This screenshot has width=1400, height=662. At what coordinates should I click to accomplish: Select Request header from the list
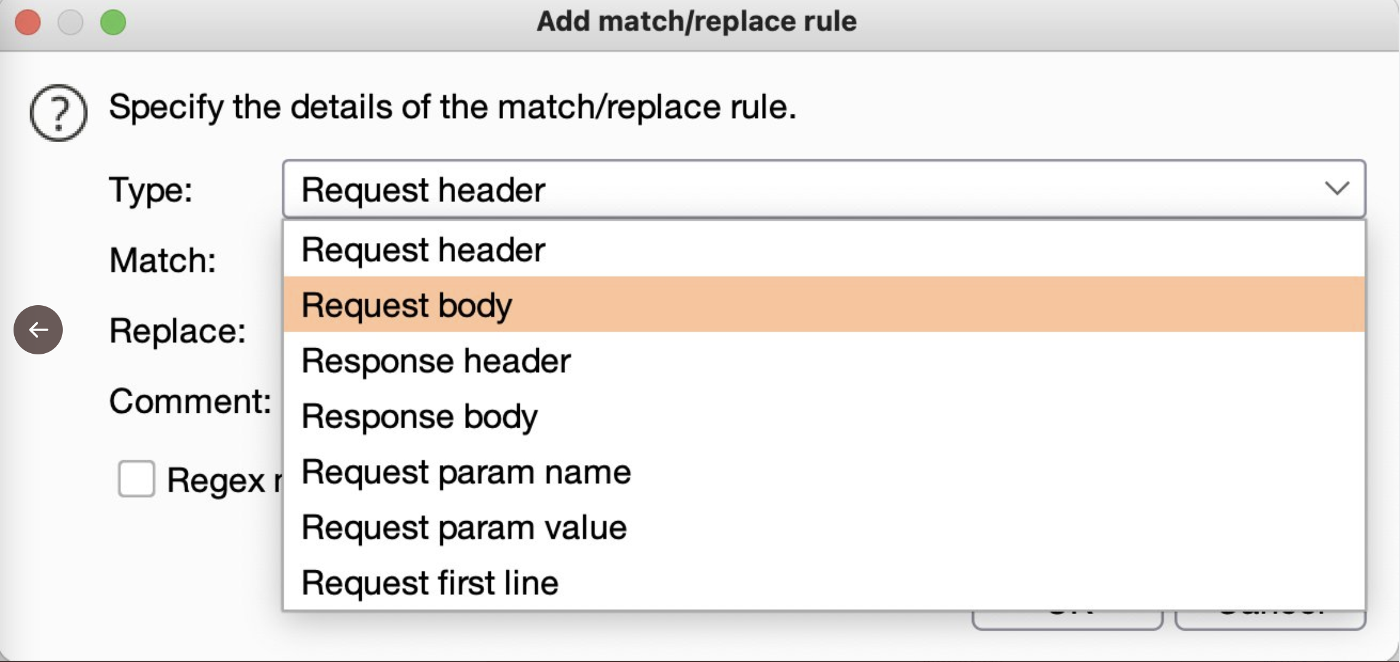(423, 250)
